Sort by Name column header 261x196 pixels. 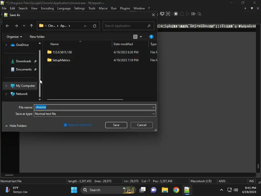55,44
